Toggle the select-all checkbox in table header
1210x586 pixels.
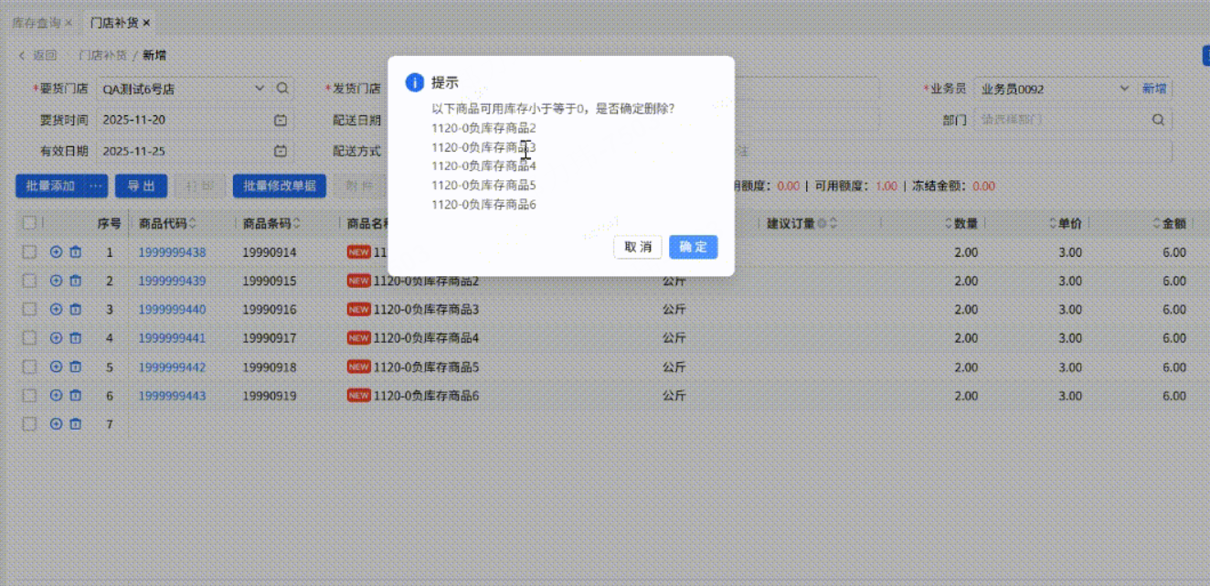point(29,223)
